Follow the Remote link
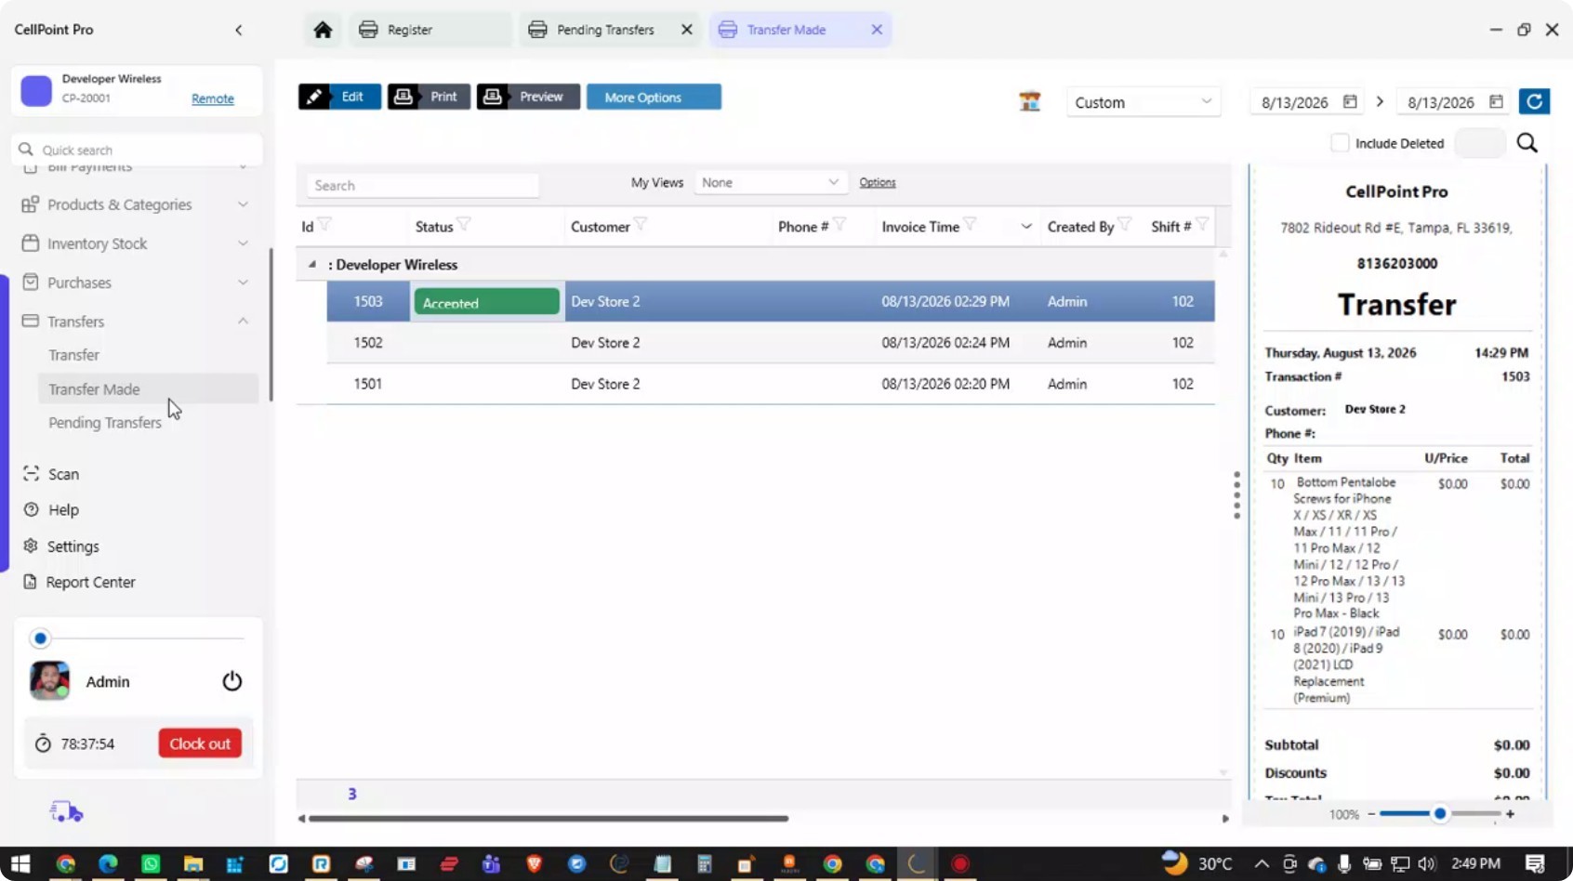Screen dimensions: 1573x881 213,99
